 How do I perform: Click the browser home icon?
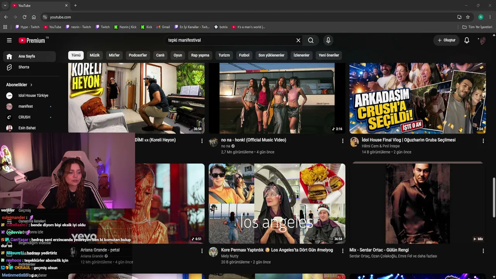click(x=34, y=17)
